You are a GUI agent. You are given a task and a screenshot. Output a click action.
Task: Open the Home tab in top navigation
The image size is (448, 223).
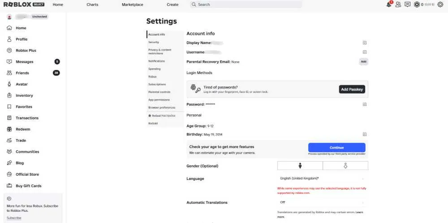[x=58, y=4]
